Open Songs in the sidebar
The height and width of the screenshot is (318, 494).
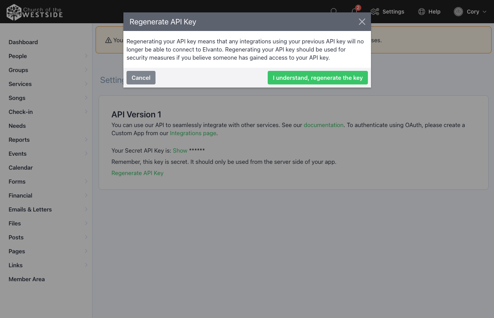(17, 98)
